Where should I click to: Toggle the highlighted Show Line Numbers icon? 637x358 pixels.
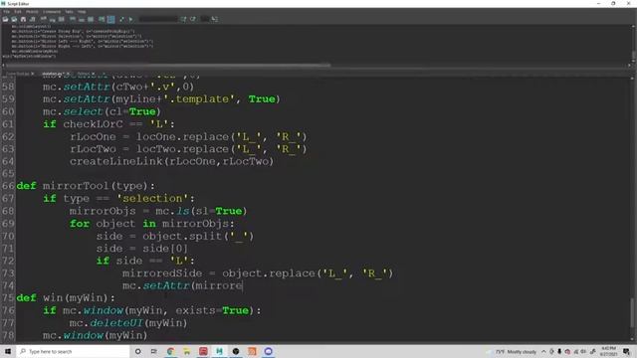coord(110,19)
